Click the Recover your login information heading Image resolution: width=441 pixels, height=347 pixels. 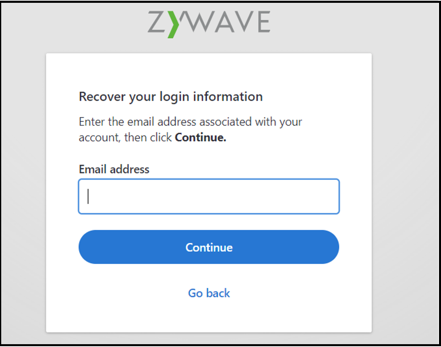point(170,96)
